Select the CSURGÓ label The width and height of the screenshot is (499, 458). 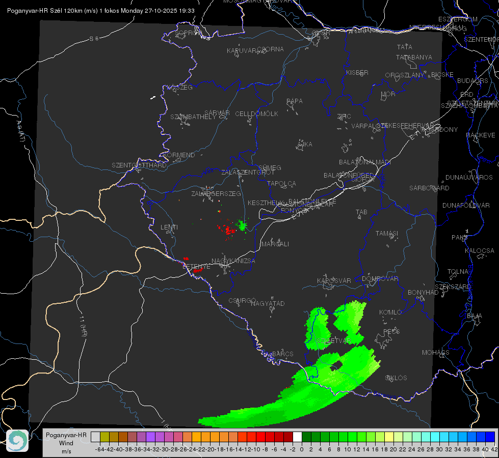[242, 301]
